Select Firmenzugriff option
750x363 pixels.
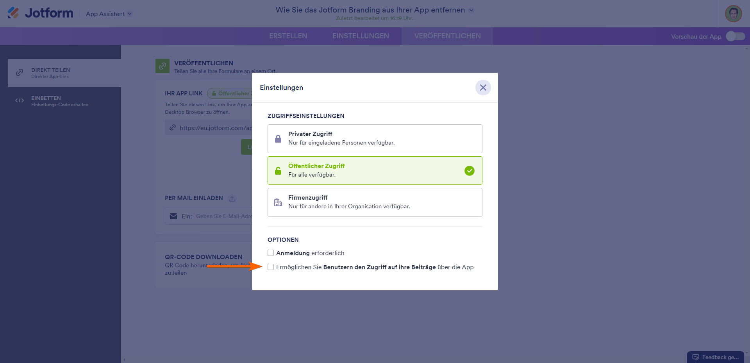click(375, 202)
